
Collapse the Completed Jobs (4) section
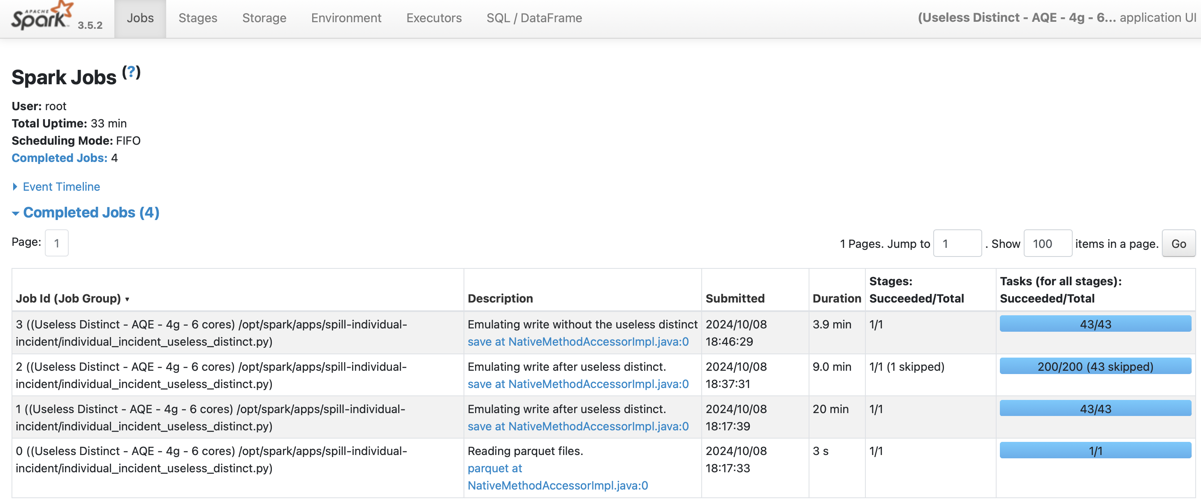(x=86, y=213)
